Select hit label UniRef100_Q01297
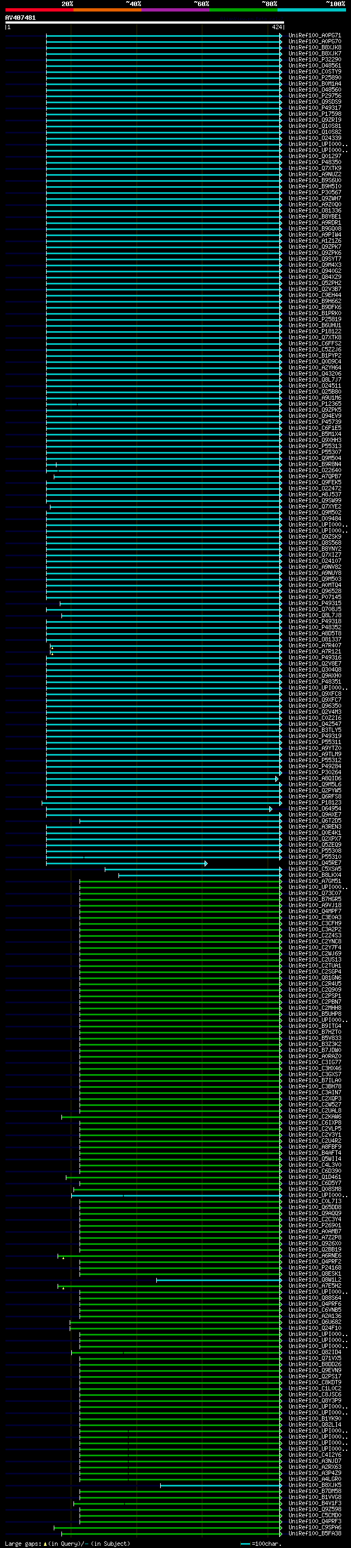351x1548 pixels. coord(315,157)
